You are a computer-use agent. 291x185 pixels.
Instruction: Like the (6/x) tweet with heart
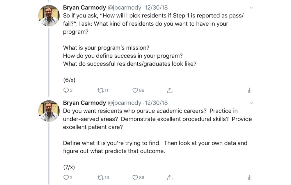point(135,90)
